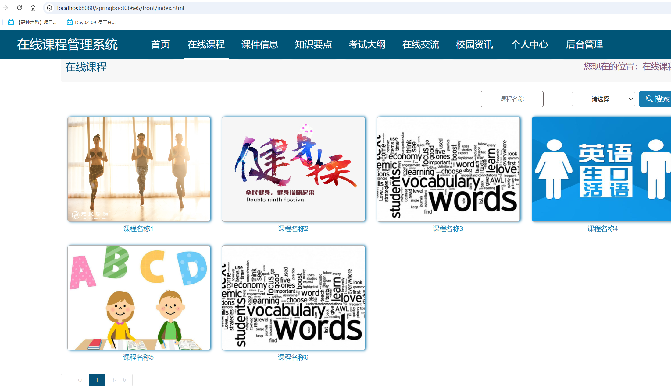Open course 课程名称1
The width and height of the screenshot is (671, 387).
pyautogui.click(x=138, y=229)
